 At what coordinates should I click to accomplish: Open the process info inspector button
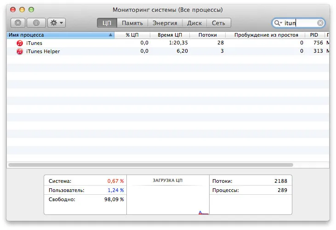(36, 23)
